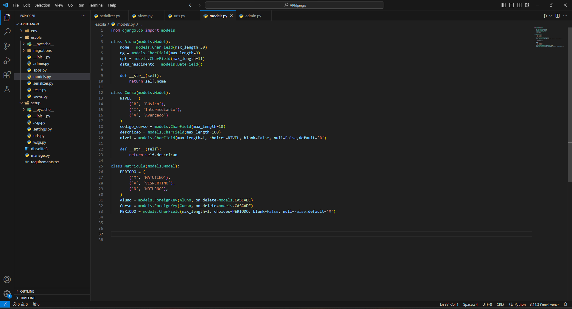This screenshot has width=572, height=309.
Task: Open the Run and Debug view icon
Action: coord(7,60)
